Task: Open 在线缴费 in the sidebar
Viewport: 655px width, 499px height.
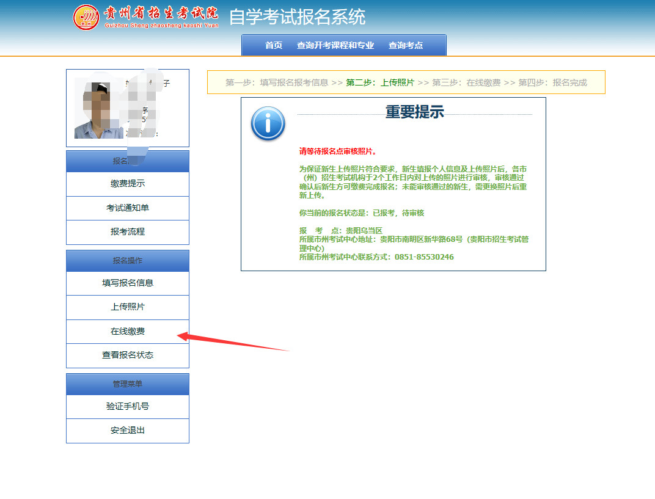Action: (x=128, y=332)
